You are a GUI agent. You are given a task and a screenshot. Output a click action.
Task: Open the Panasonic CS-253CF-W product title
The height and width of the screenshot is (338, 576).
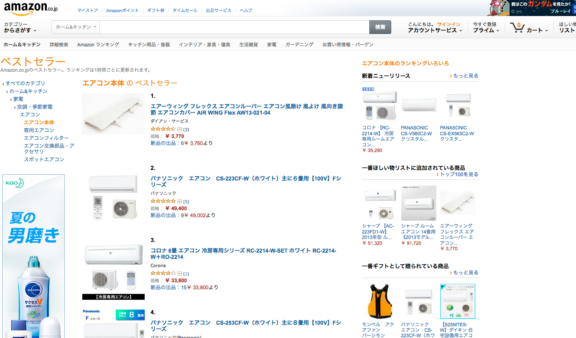click(246, 326)
